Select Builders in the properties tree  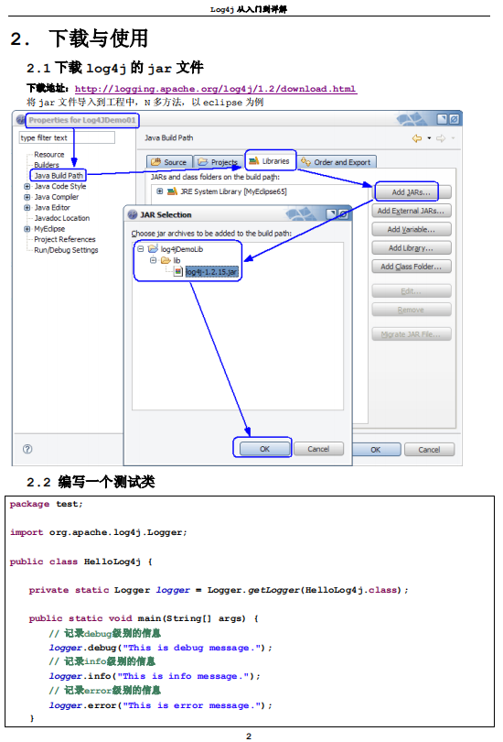[x=47, y=165]
